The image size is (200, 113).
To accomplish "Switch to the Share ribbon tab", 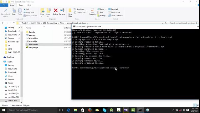I will 21,5.
